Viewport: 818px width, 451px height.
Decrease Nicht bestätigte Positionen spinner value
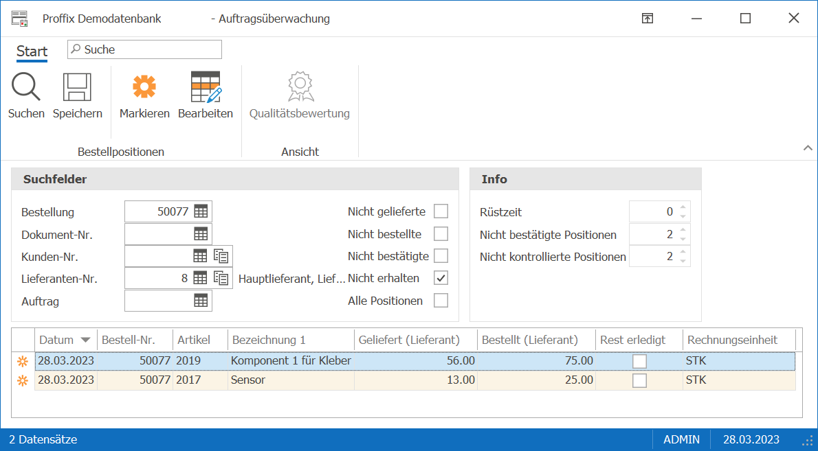coord(683,239)
